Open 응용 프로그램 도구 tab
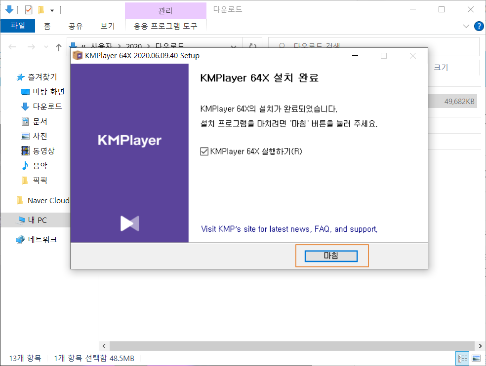486x366 pixels. click(165, 26)
